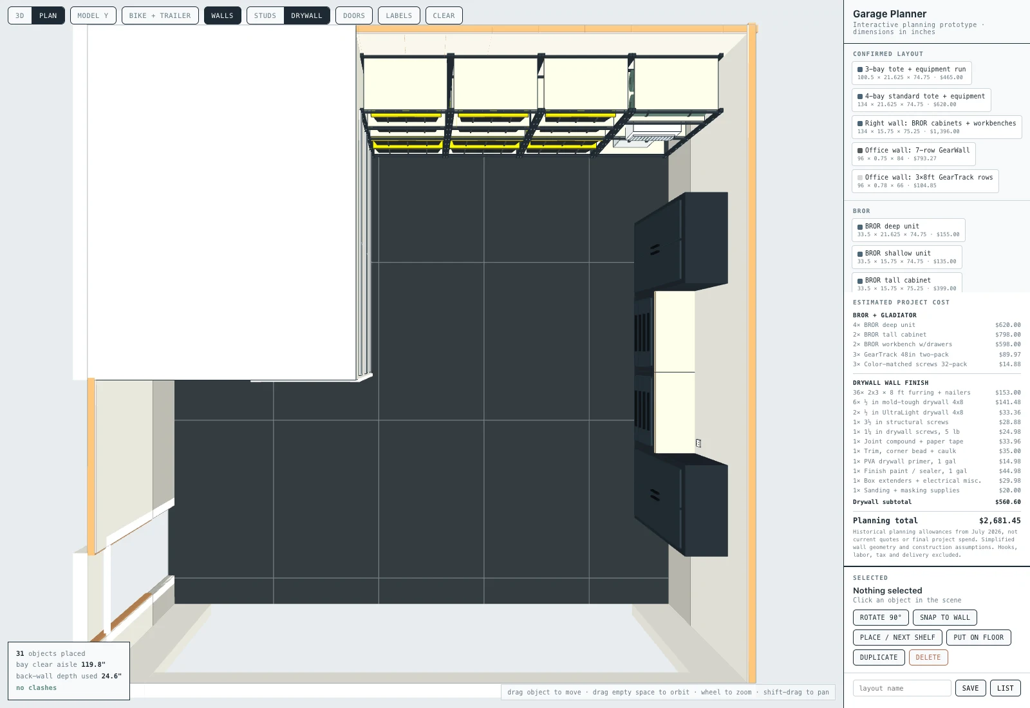
Task: Add a BROR shallow unit
Action: [907, 257]
